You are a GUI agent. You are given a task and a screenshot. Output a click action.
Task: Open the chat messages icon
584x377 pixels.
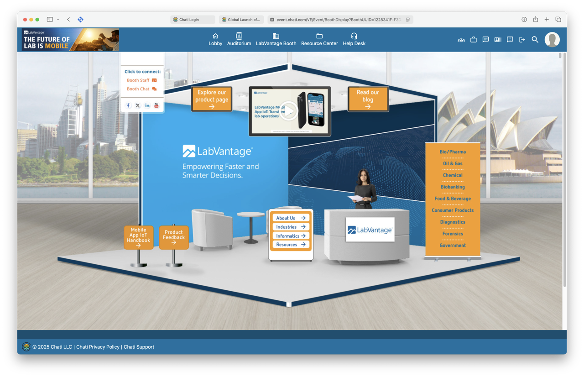pos(485,40)
